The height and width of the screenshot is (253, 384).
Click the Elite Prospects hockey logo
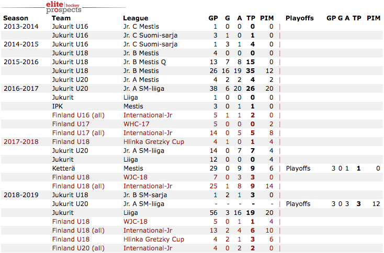(x=64, y=7)
